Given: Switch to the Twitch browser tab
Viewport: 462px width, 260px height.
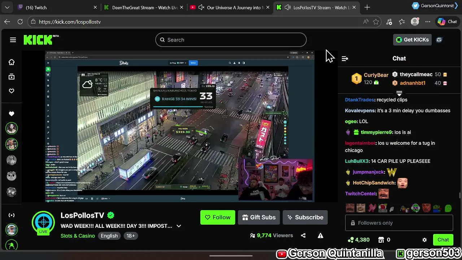Looking at the screenshot, I should [58, 7].
